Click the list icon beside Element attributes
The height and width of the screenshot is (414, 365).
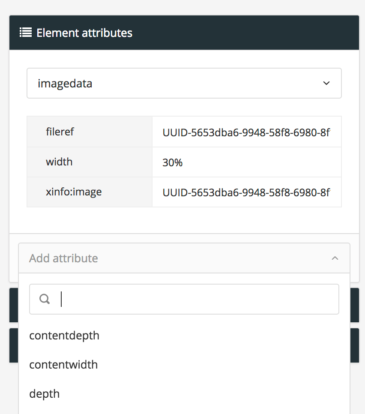26,33
